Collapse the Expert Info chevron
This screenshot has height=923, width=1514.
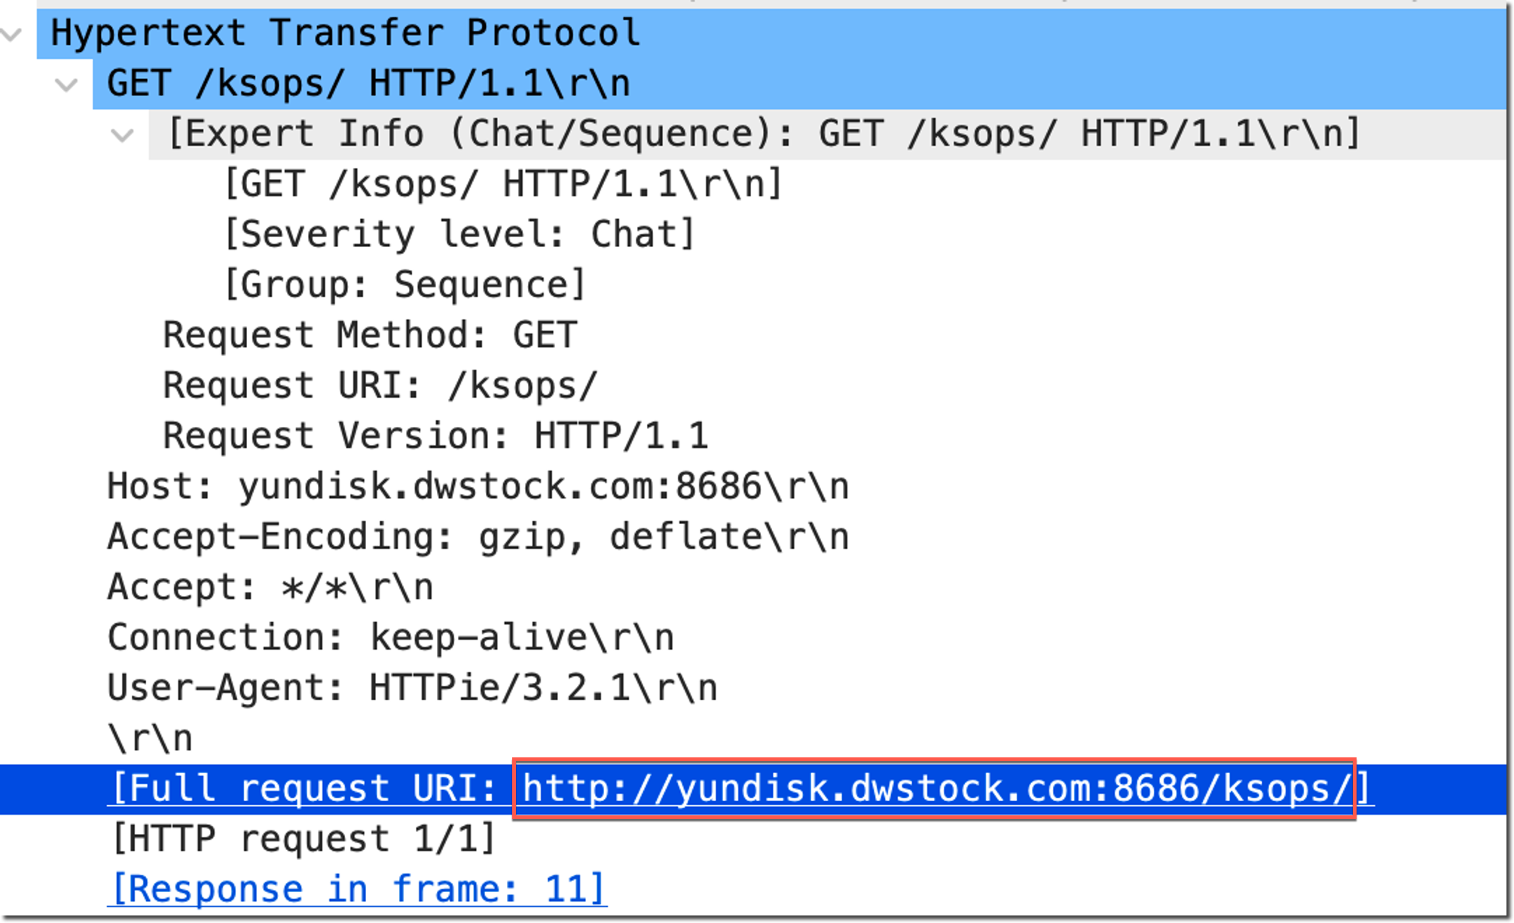coord(122,135)
